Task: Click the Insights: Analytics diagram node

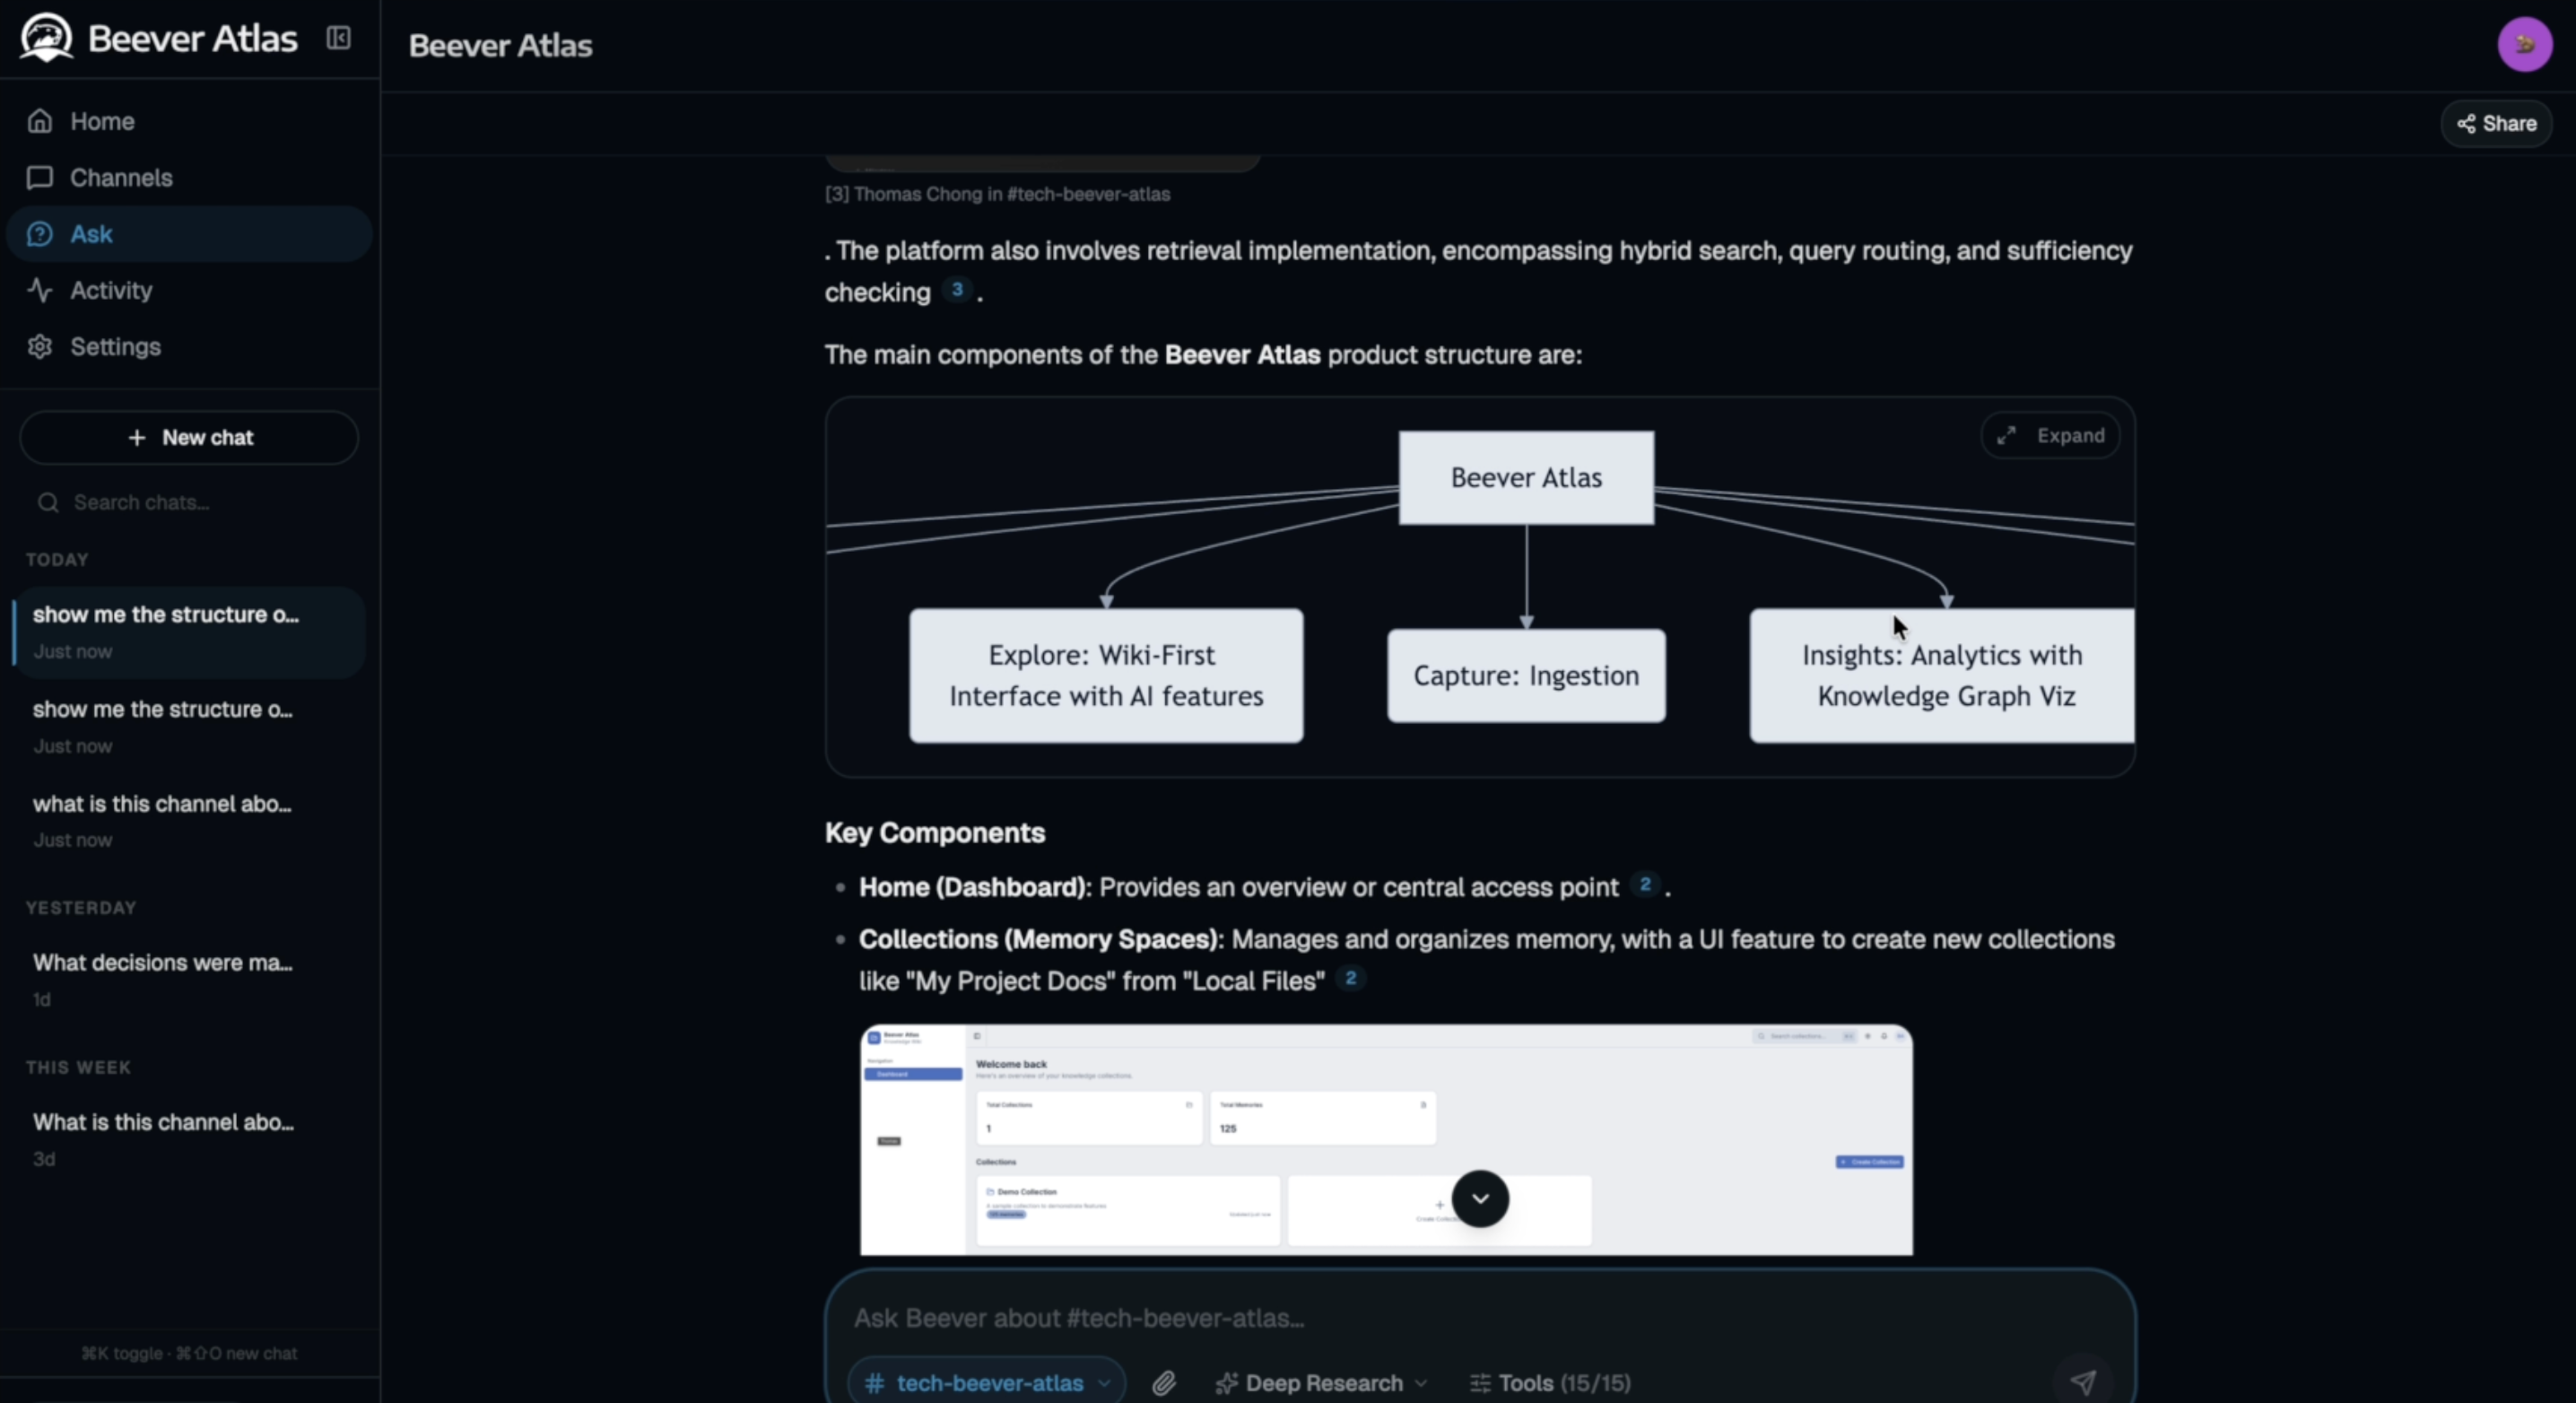Action: coord(1942,675)
